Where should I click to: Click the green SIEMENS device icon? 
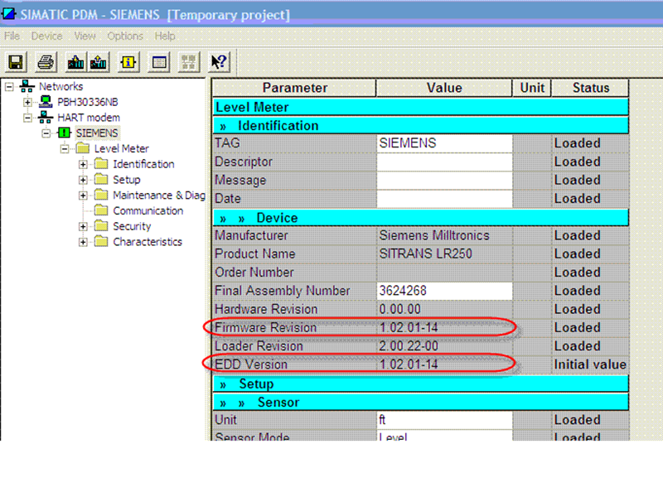click(x=64, y=133)
